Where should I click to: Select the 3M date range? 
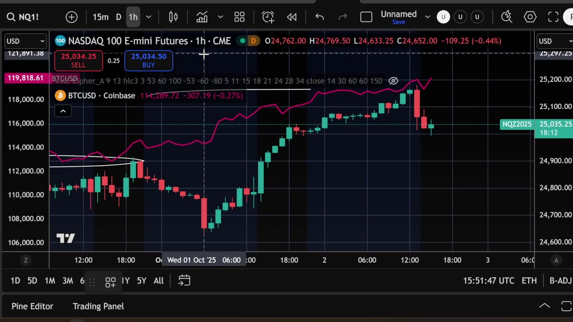click(68, 281)
